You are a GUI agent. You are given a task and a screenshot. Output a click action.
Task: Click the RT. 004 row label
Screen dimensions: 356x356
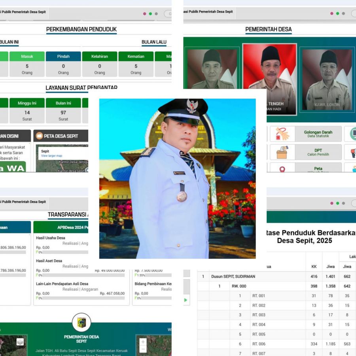[x=259, y=324]
